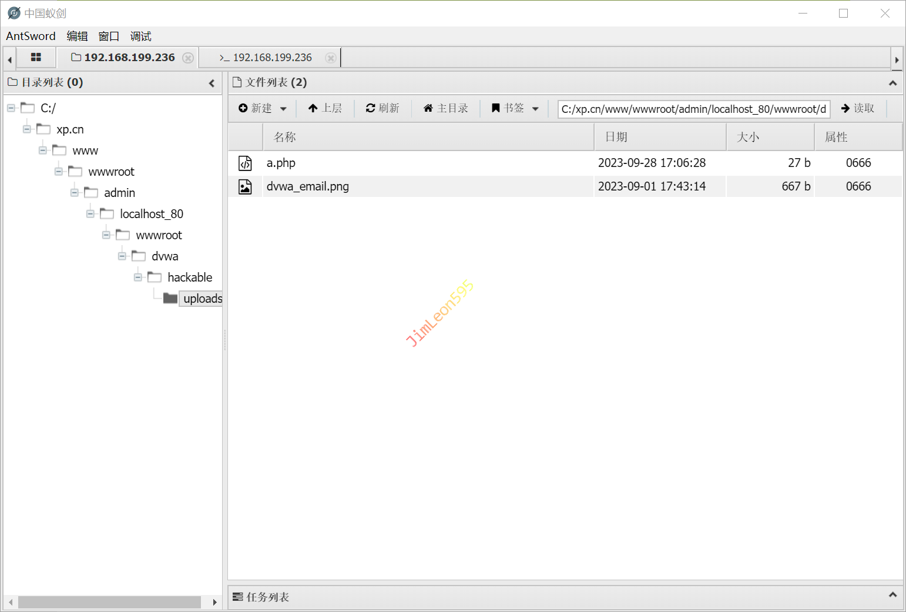
Task: Expand the 任务列表 task panel
Action: coord(892,595)
